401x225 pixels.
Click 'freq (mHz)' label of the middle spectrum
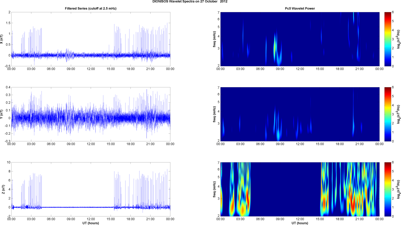[214, 114]
